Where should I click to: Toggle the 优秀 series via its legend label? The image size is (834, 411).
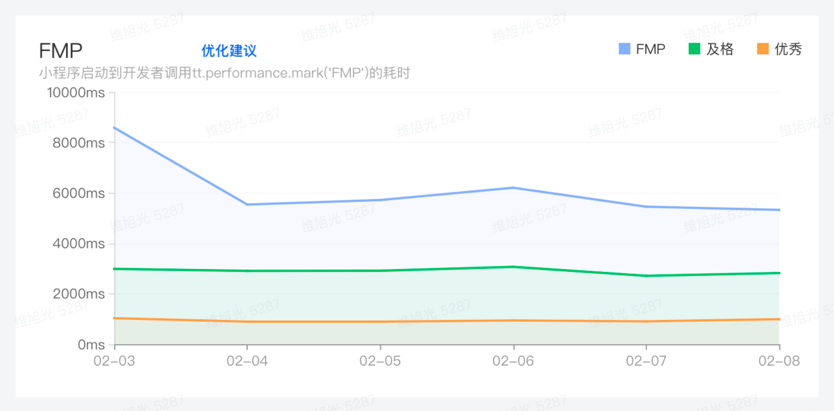pos(788,49)
